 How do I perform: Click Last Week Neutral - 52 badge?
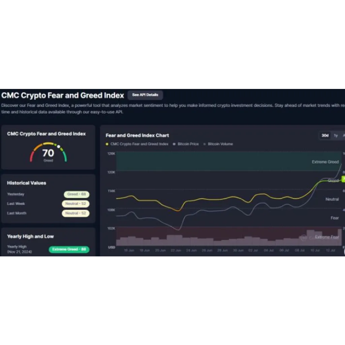[75, 204]
